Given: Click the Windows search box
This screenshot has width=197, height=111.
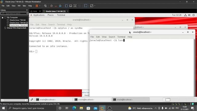Looking at the screenshot, I should [31, 108].
